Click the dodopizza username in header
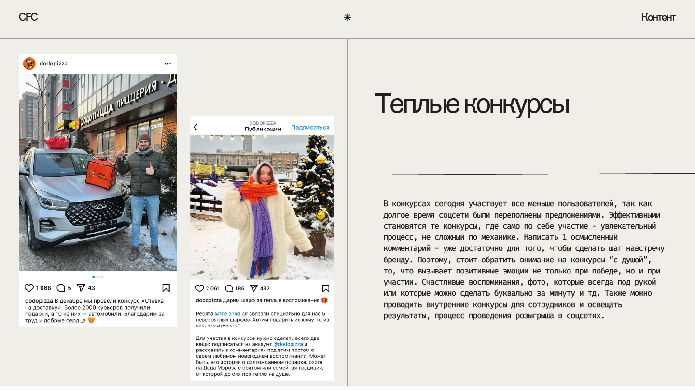The height and width of the screenshot is (390, 695). tap(54, 64)
